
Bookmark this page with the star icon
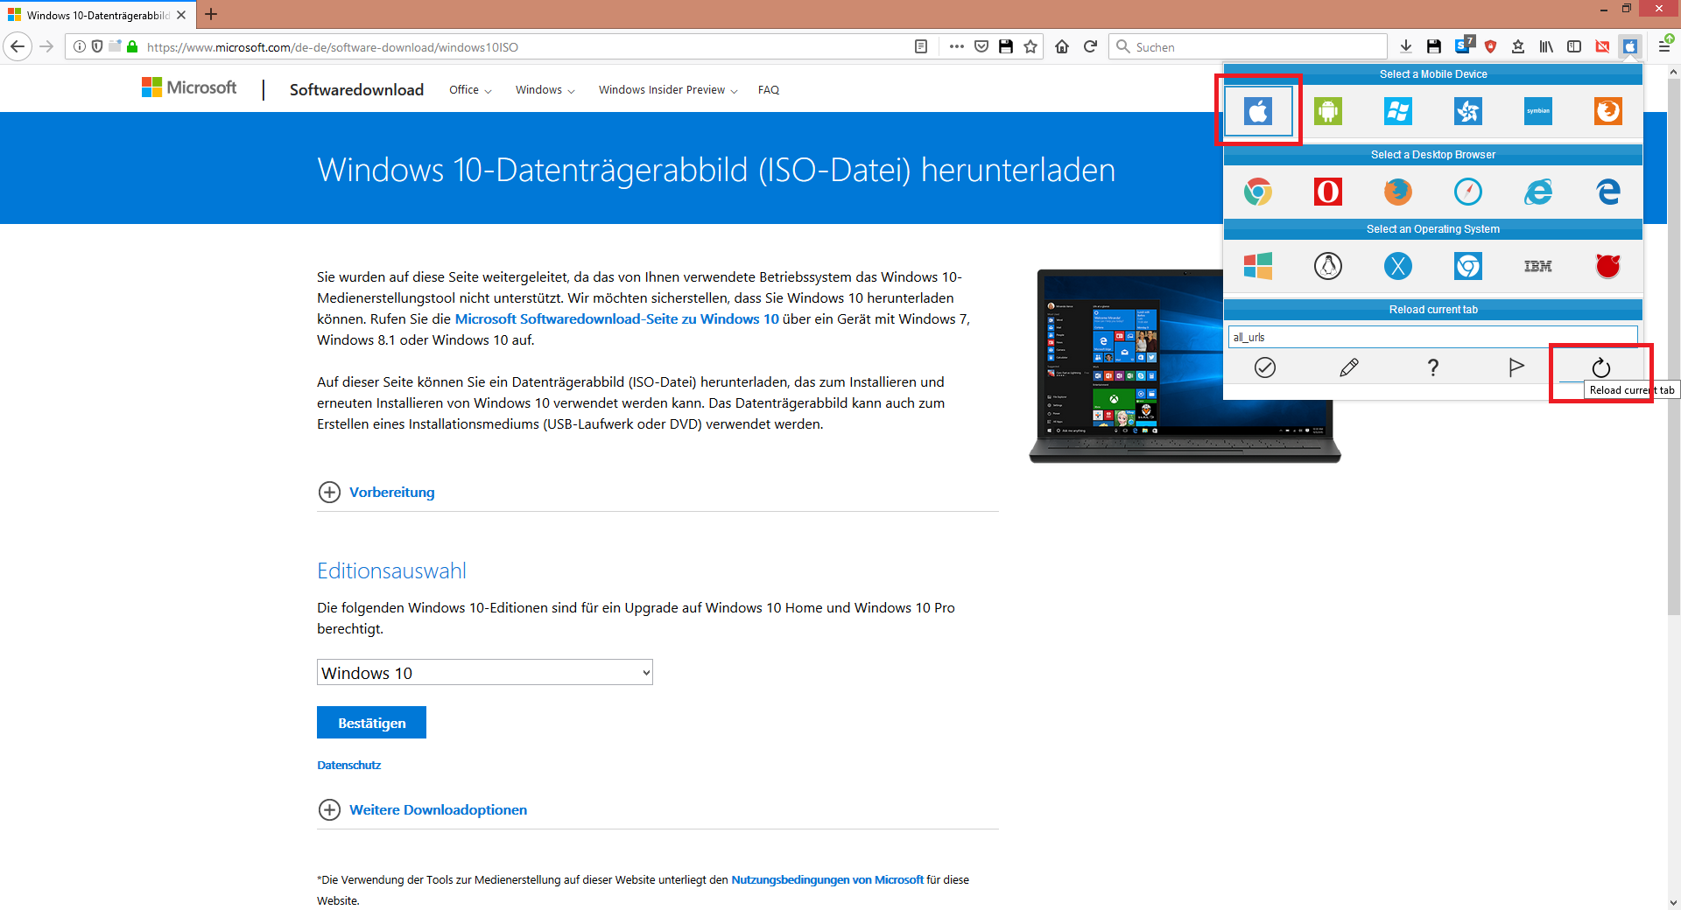[1030, 46]
